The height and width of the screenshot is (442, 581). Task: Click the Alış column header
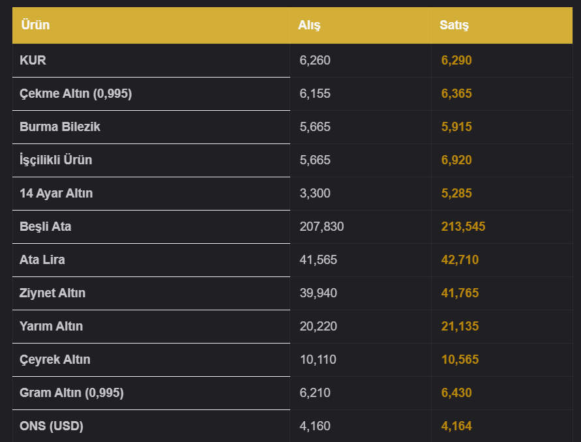click(x=308, y=25)
